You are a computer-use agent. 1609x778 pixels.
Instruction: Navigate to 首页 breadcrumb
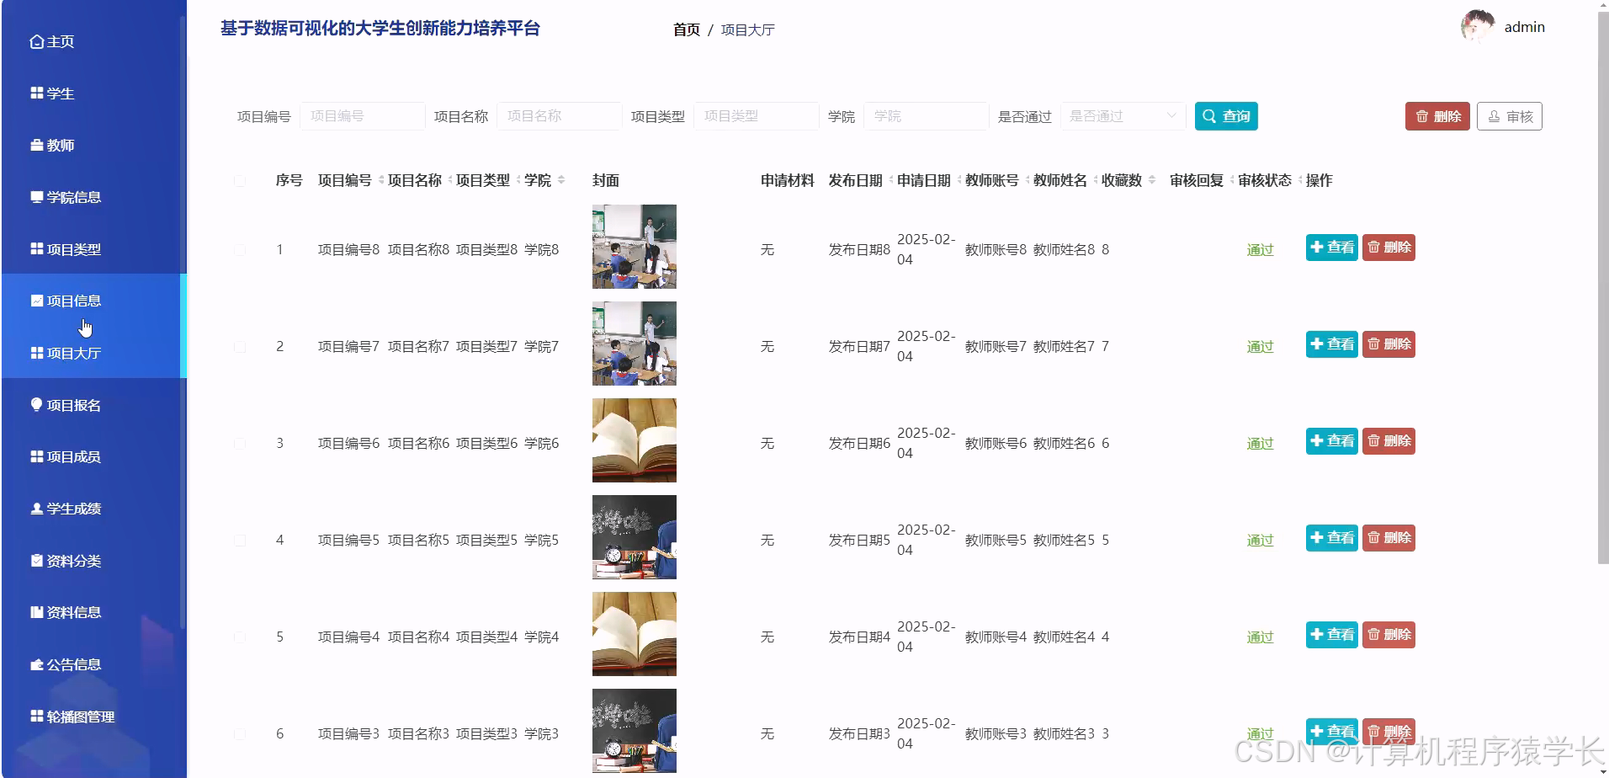point(687,29)
